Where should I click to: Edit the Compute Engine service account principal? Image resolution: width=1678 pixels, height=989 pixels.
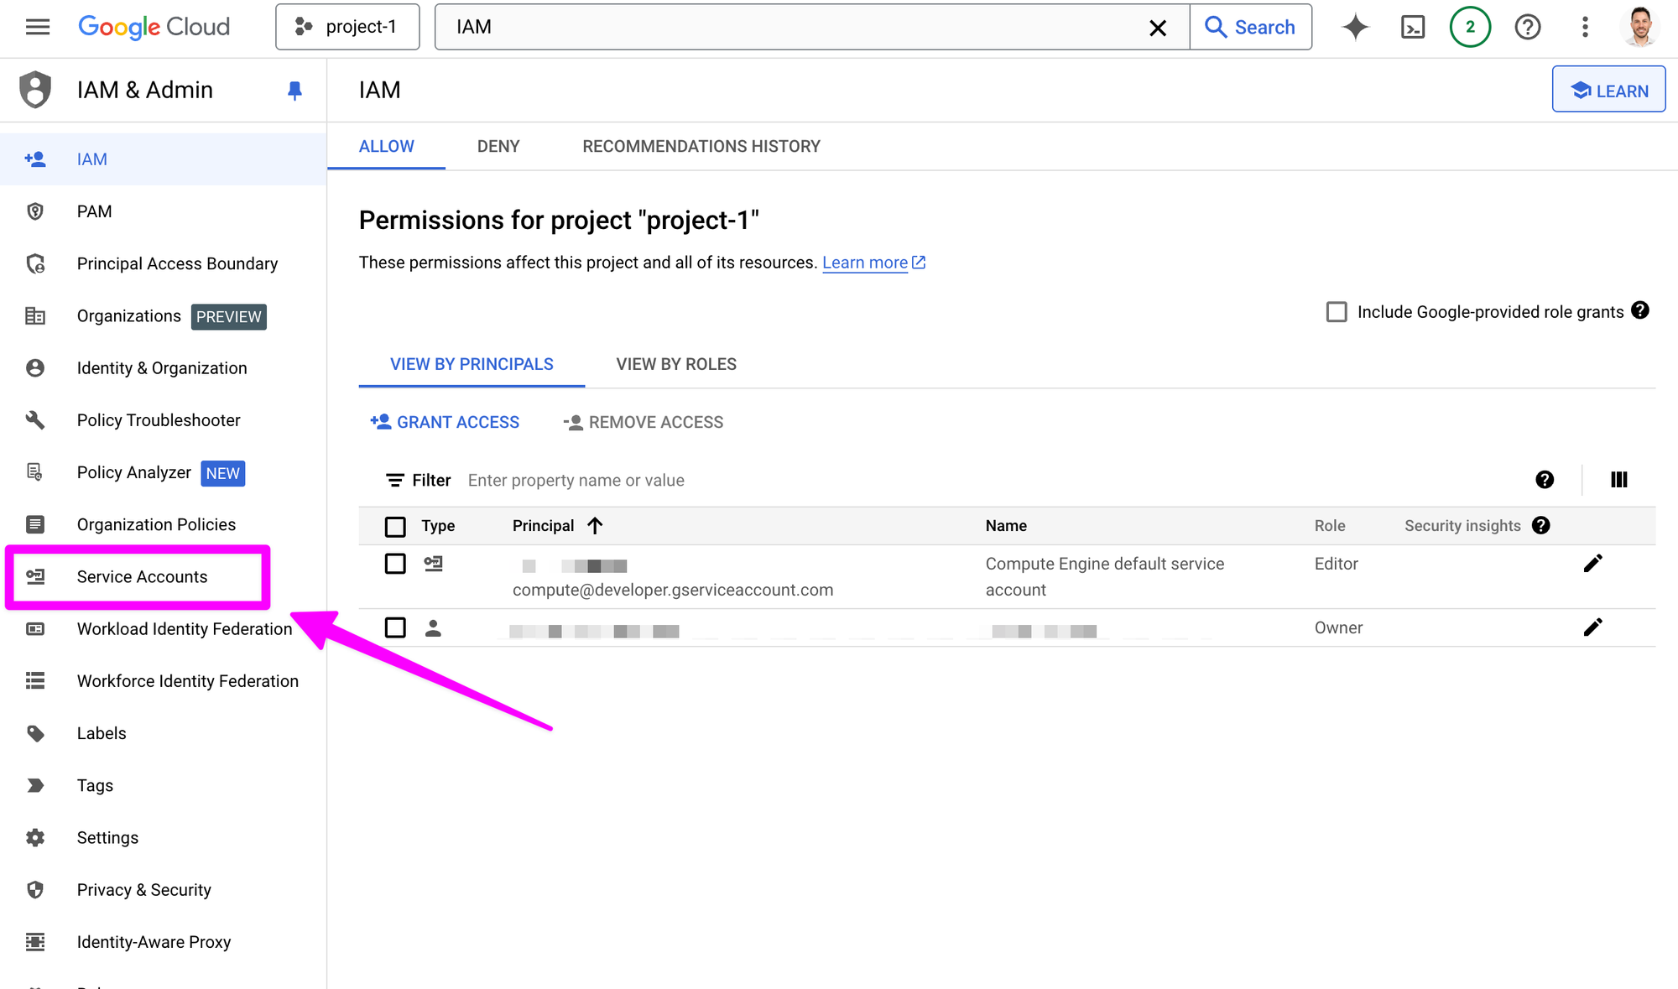click(1592, 564)
